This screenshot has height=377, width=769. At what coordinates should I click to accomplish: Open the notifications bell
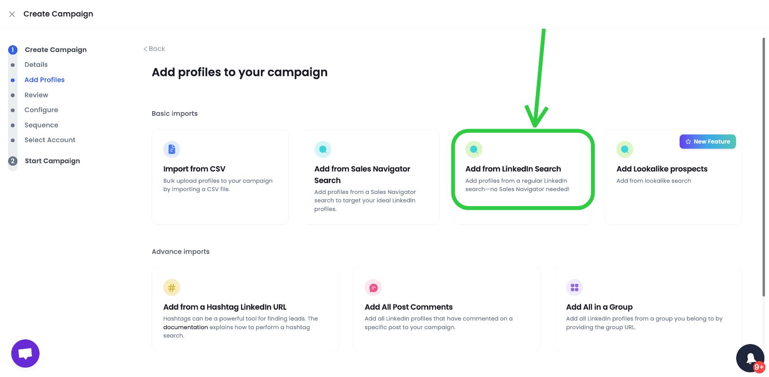[750, 358]
